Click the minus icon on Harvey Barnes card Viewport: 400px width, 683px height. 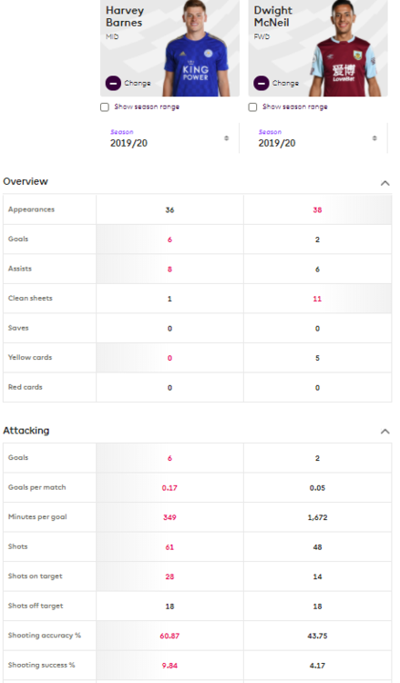113,83
